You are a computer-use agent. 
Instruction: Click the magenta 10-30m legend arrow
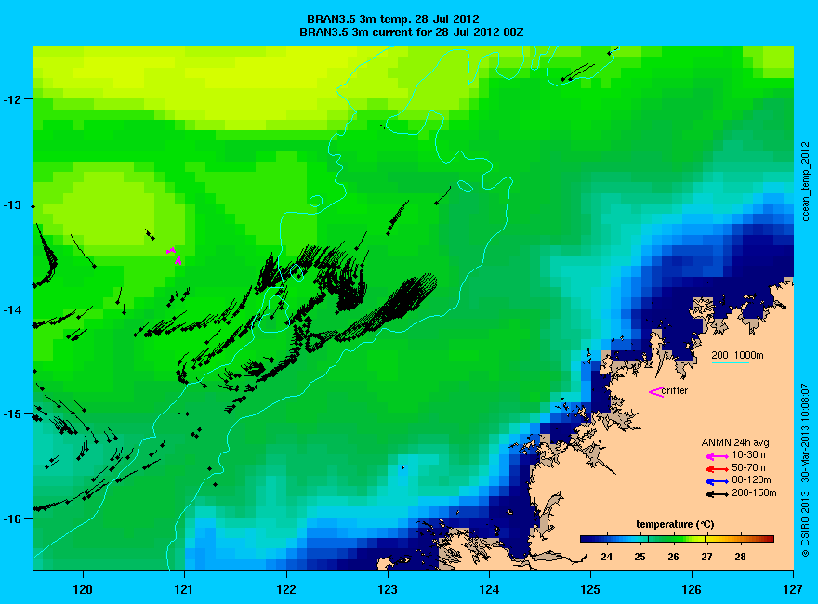pyautogui.click(x=717, y=456)
